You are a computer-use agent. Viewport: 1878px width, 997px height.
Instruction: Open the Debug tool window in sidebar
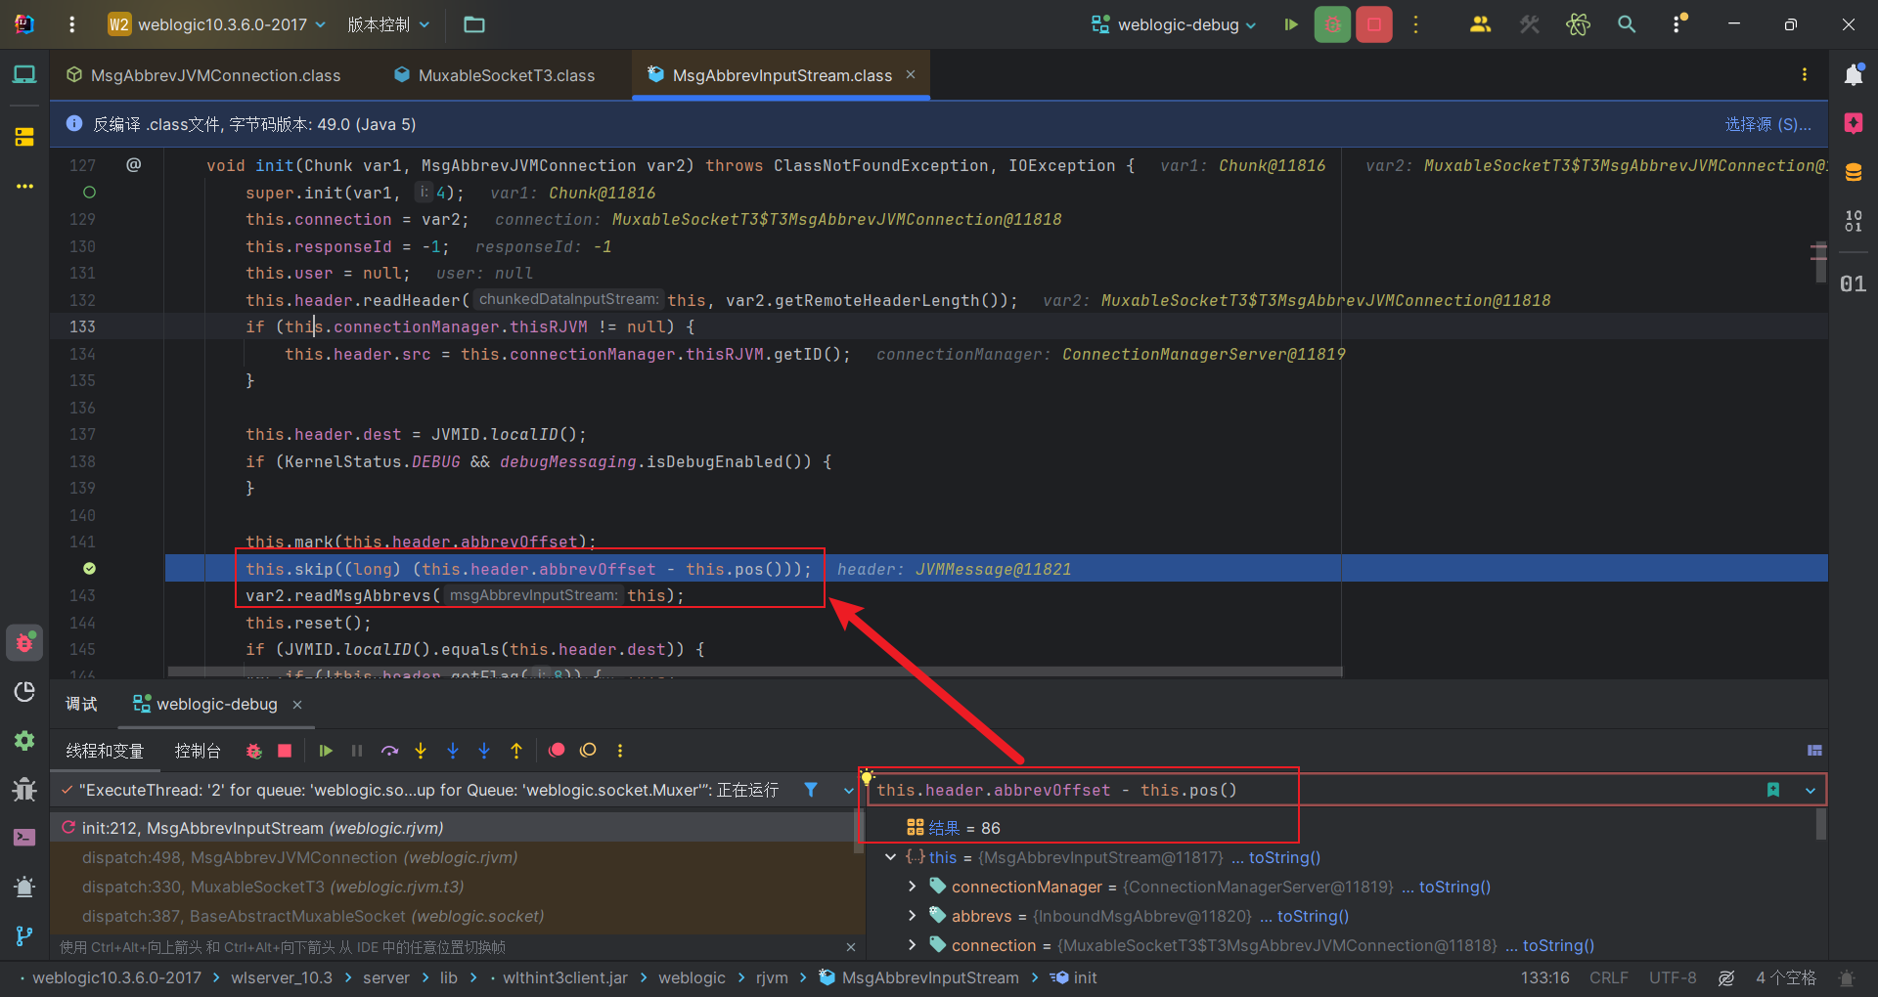coord(24,642)
